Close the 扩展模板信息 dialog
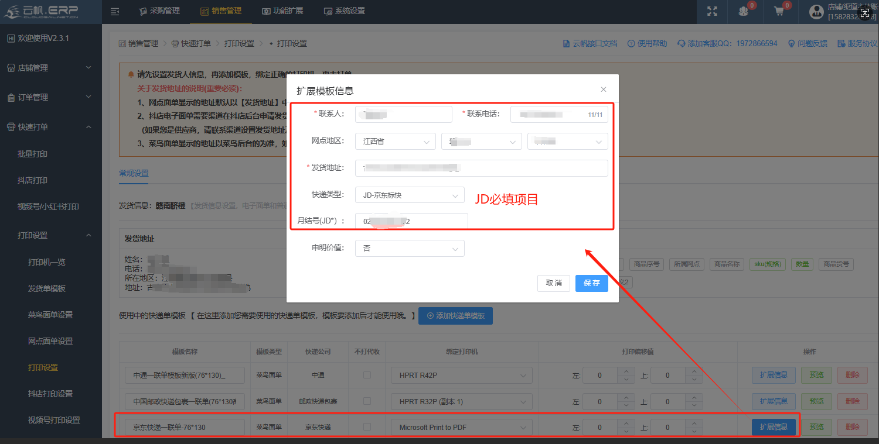This screenshot has width=879, height=444. (x=604, y=90)
